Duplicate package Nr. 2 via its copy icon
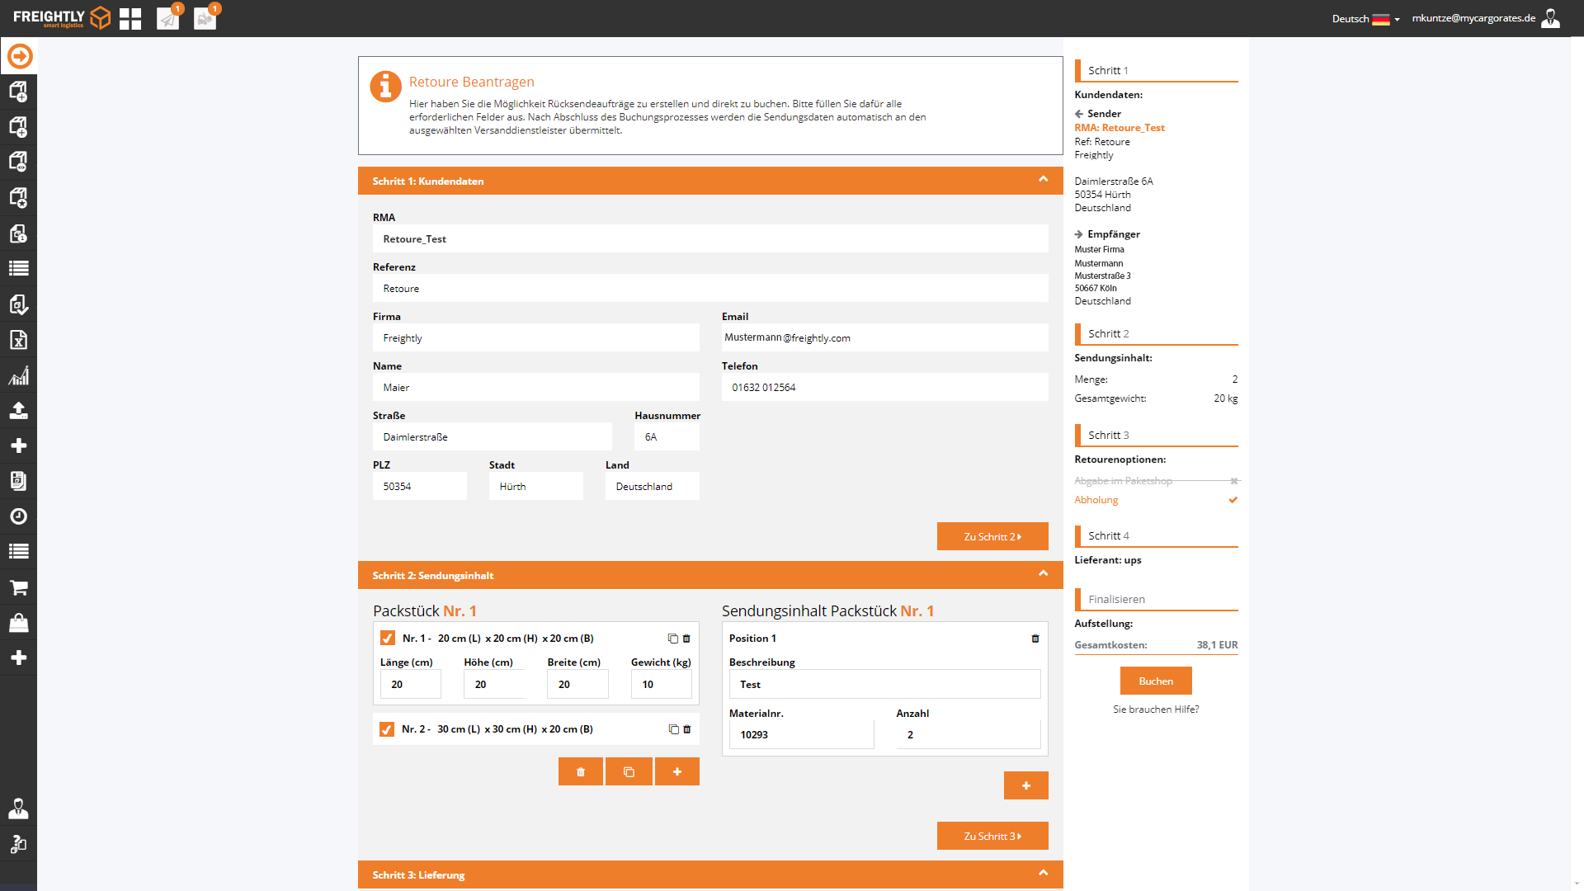1584x891 pixels. click(673, 729)
